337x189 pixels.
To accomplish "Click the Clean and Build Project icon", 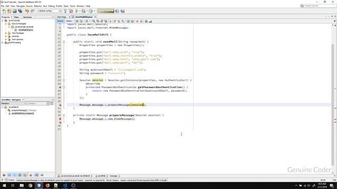I will point(71,11).
